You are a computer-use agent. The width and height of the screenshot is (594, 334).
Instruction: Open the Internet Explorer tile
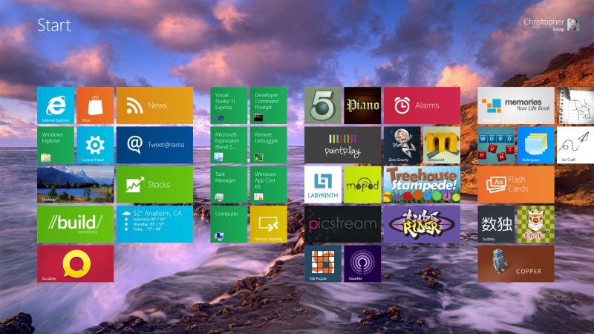click(56, 105)
